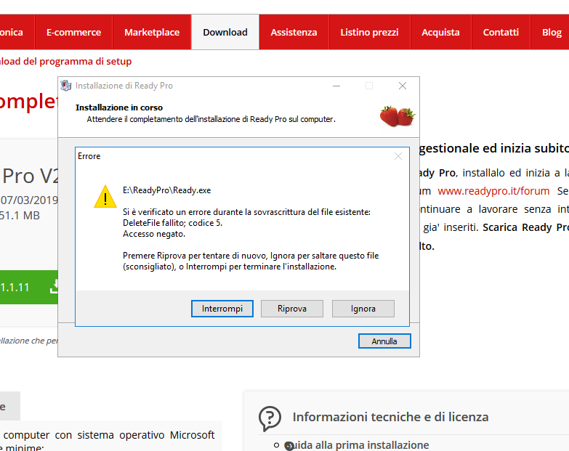Click the E:\ReadyPro\Ready.exe path text
This screenshot has height=451, width=569.
coord(167,190)
